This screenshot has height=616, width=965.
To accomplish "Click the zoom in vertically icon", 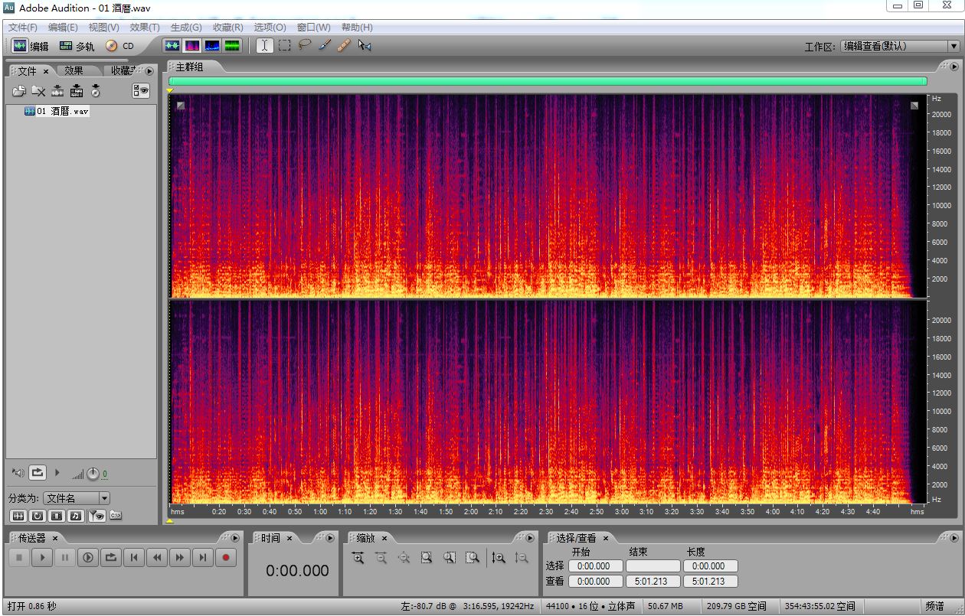I will (x=499, y=558).
